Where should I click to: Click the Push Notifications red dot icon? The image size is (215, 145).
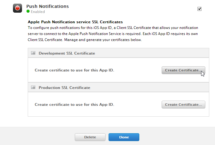coord(17,8)
